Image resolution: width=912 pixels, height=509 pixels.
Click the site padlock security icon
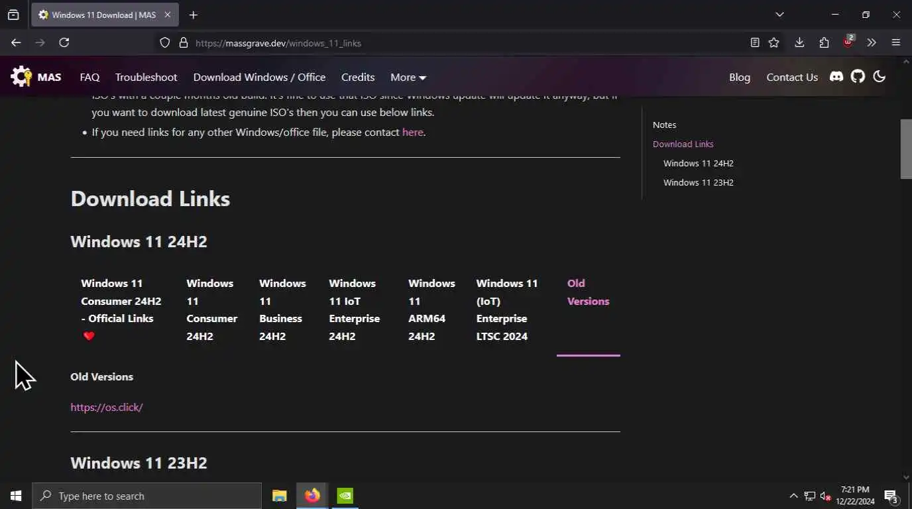tap(184, 42)
